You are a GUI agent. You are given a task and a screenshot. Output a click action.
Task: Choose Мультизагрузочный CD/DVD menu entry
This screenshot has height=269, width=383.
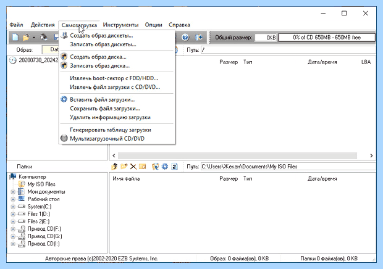pos(117,139)
